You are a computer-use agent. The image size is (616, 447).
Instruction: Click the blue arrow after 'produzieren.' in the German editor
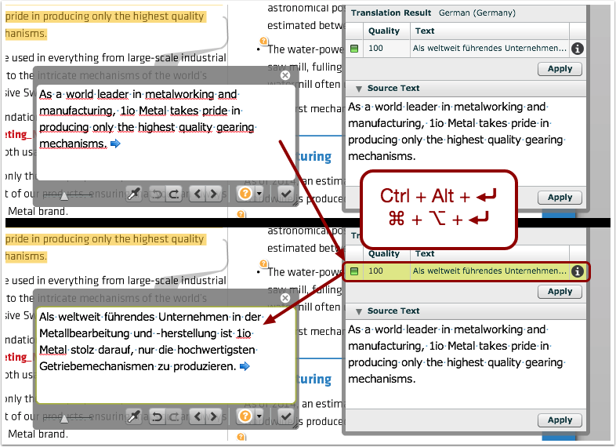point(245,366)
